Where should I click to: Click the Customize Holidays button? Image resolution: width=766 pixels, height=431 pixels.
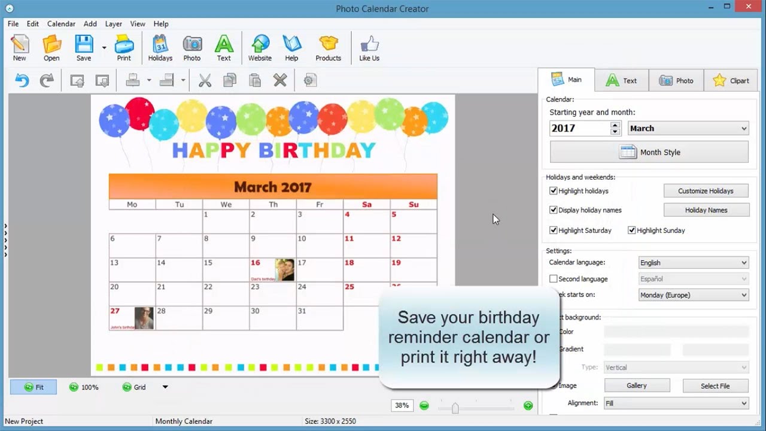[x=706, y=191]
